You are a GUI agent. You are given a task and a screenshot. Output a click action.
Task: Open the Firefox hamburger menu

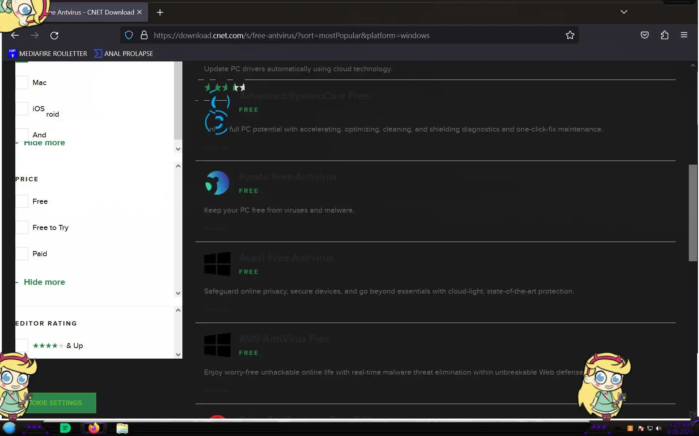[684, 35]
